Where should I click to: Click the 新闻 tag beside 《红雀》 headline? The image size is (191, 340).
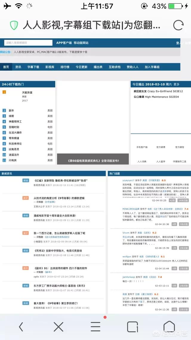(x=26, y=180)
